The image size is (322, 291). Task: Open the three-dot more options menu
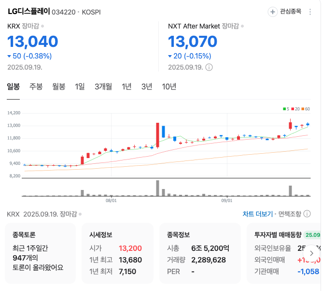pos(310,12)
